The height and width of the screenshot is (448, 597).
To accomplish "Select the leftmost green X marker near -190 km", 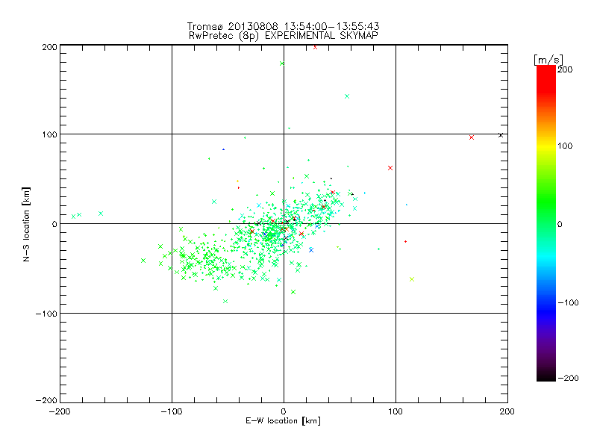I will (73, 217).
